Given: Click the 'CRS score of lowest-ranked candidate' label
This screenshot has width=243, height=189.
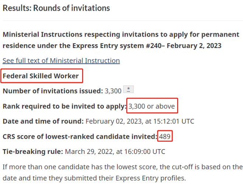Looking at the screenshot, I should [80, 137].
